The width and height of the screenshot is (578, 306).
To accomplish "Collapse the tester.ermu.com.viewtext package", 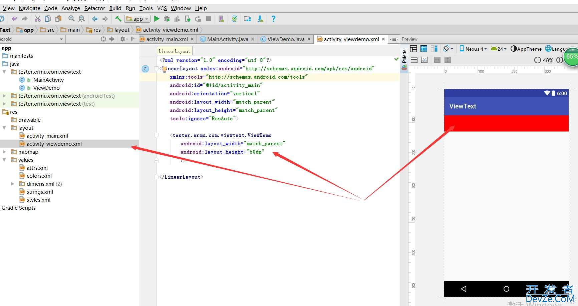I will 4,72.
